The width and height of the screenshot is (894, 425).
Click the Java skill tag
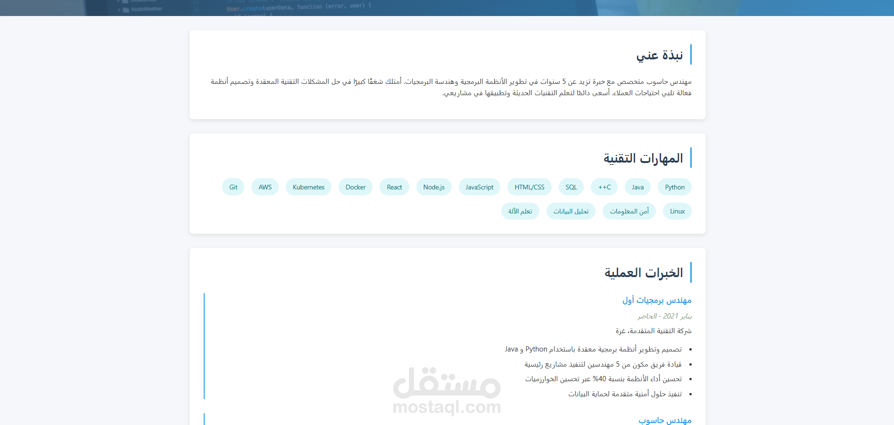click(637, 187)
